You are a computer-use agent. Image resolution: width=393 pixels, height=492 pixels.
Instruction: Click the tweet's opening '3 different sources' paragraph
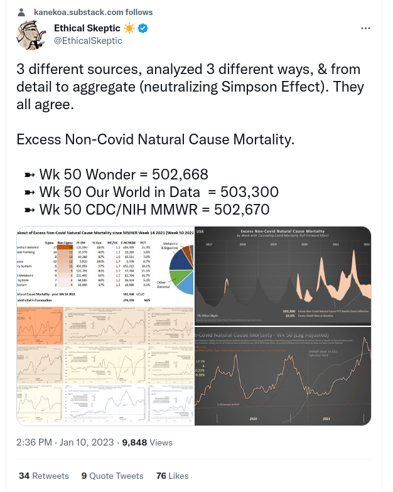pos(188,87)
